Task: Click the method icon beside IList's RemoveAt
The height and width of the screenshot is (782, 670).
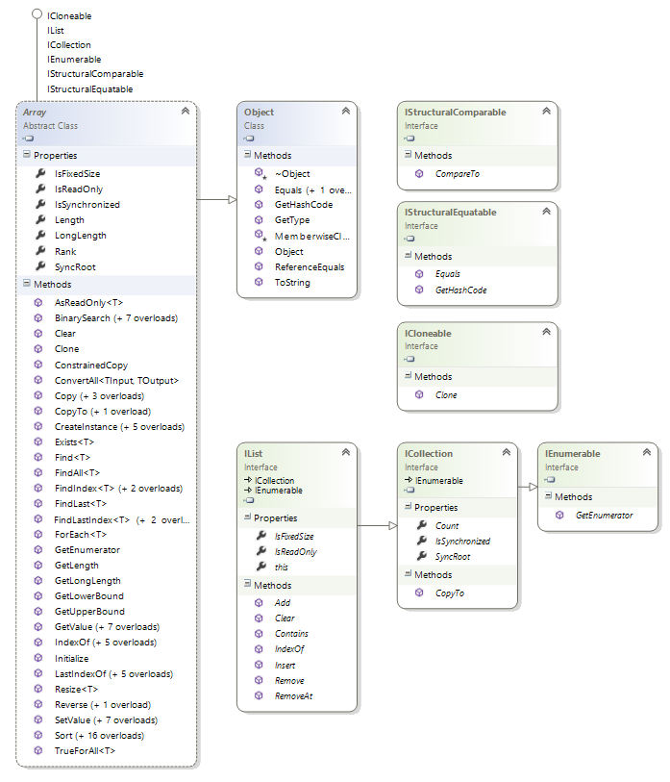Action: tap(260, 695)
